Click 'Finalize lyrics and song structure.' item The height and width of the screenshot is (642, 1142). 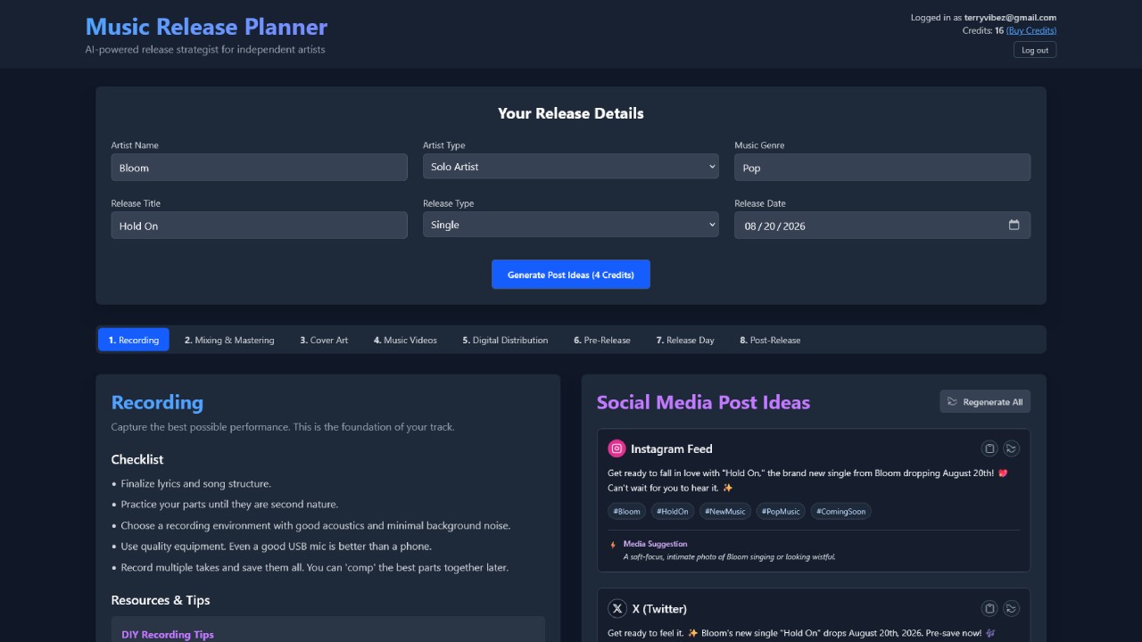(x=195, y=483)
